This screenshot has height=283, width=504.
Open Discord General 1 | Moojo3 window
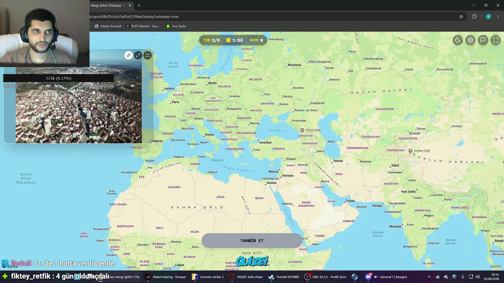[x=386, y=277]
